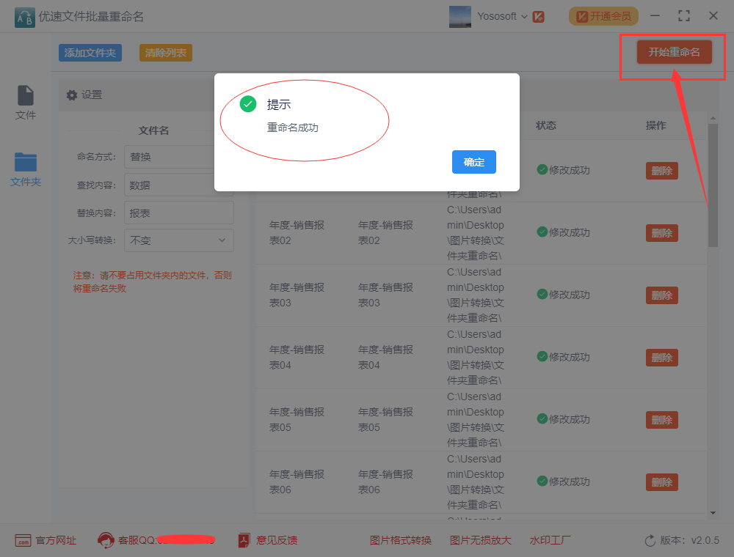Click 确定 to confirm the dialog

point(473,162)
